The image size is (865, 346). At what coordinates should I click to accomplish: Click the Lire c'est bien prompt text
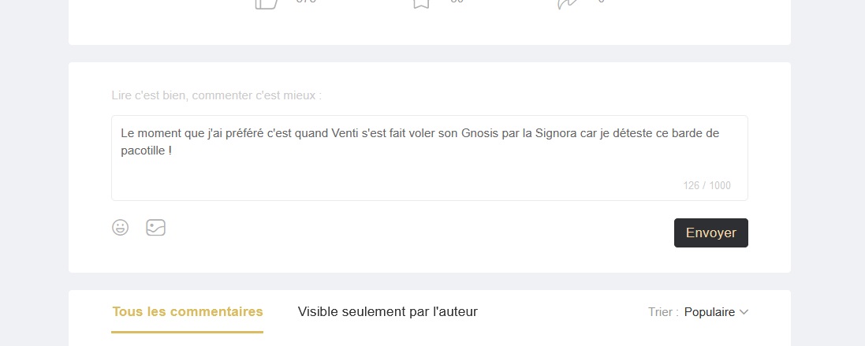[216, 95]
